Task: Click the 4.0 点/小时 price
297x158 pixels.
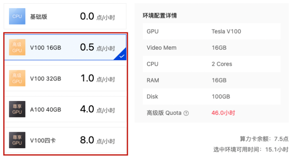Action: (97, 109)
